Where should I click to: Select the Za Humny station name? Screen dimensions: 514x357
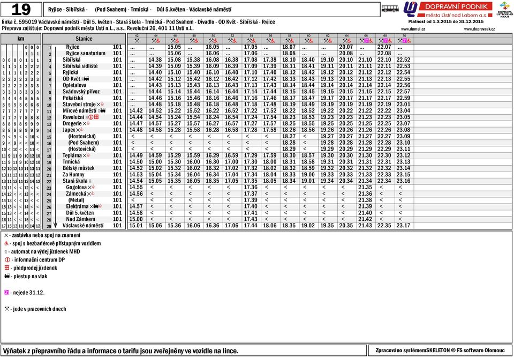point(73,175)
